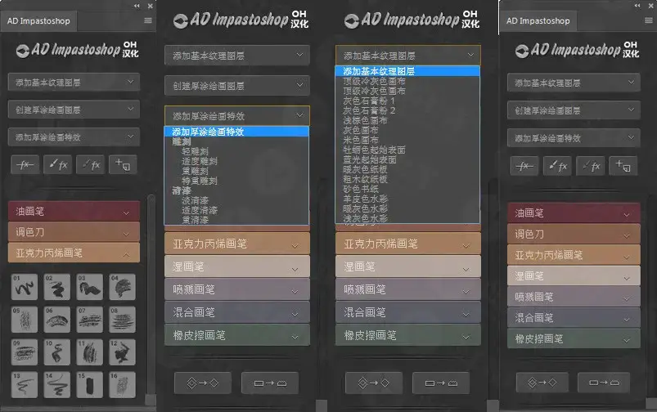Choose brush preset 16 thumbnail
The image size is (657, 412).
123,385
